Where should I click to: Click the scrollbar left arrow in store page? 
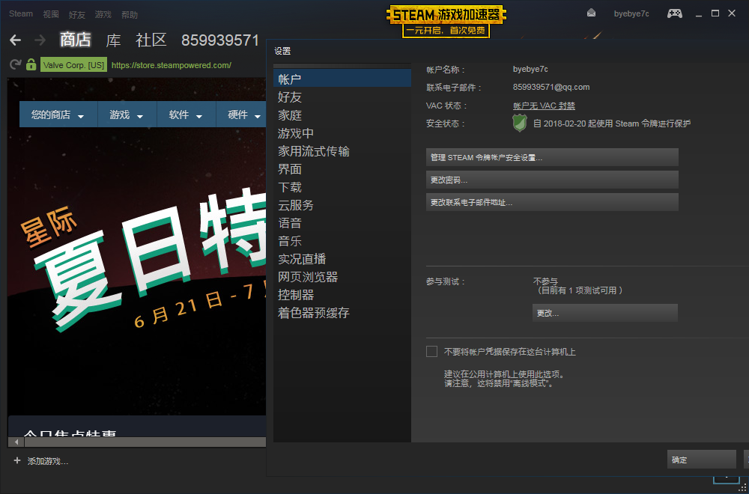click(16, 442)
